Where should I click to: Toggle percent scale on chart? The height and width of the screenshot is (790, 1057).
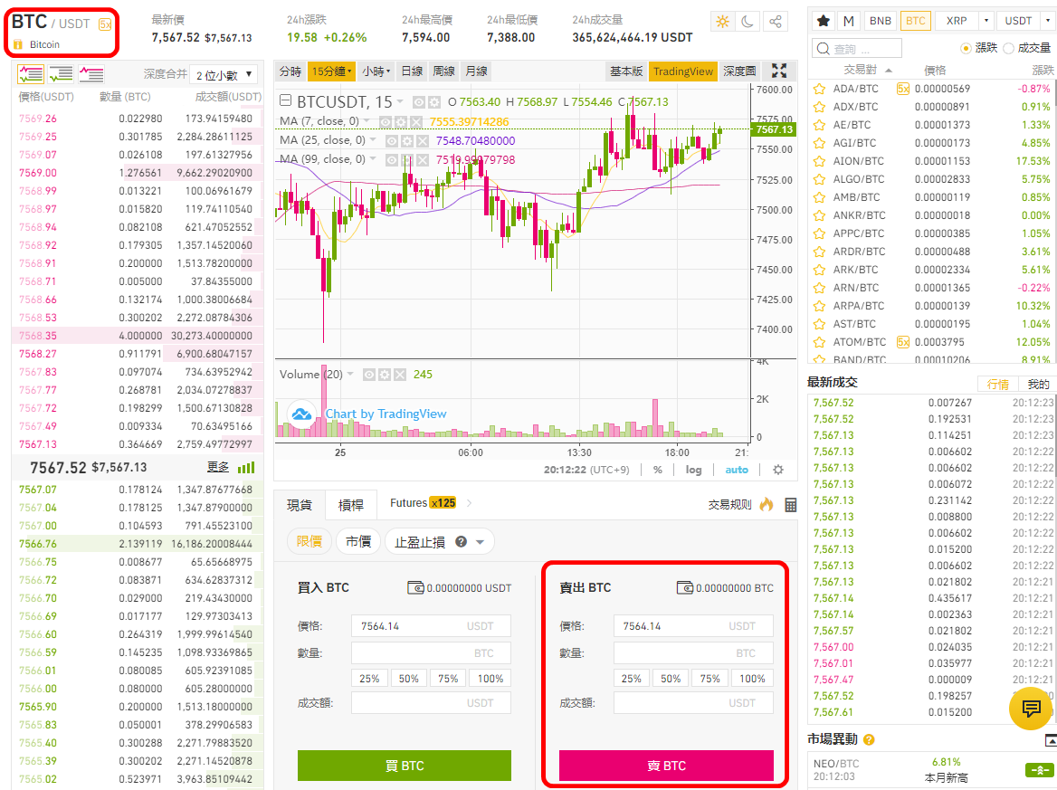[x=657, y=470]
